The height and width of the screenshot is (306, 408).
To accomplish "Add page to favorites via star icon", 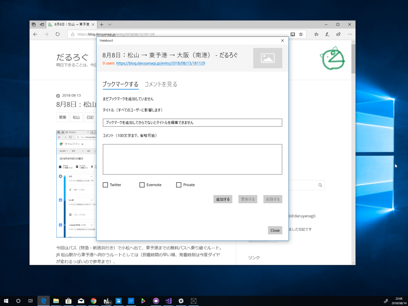I will [301, 34].
